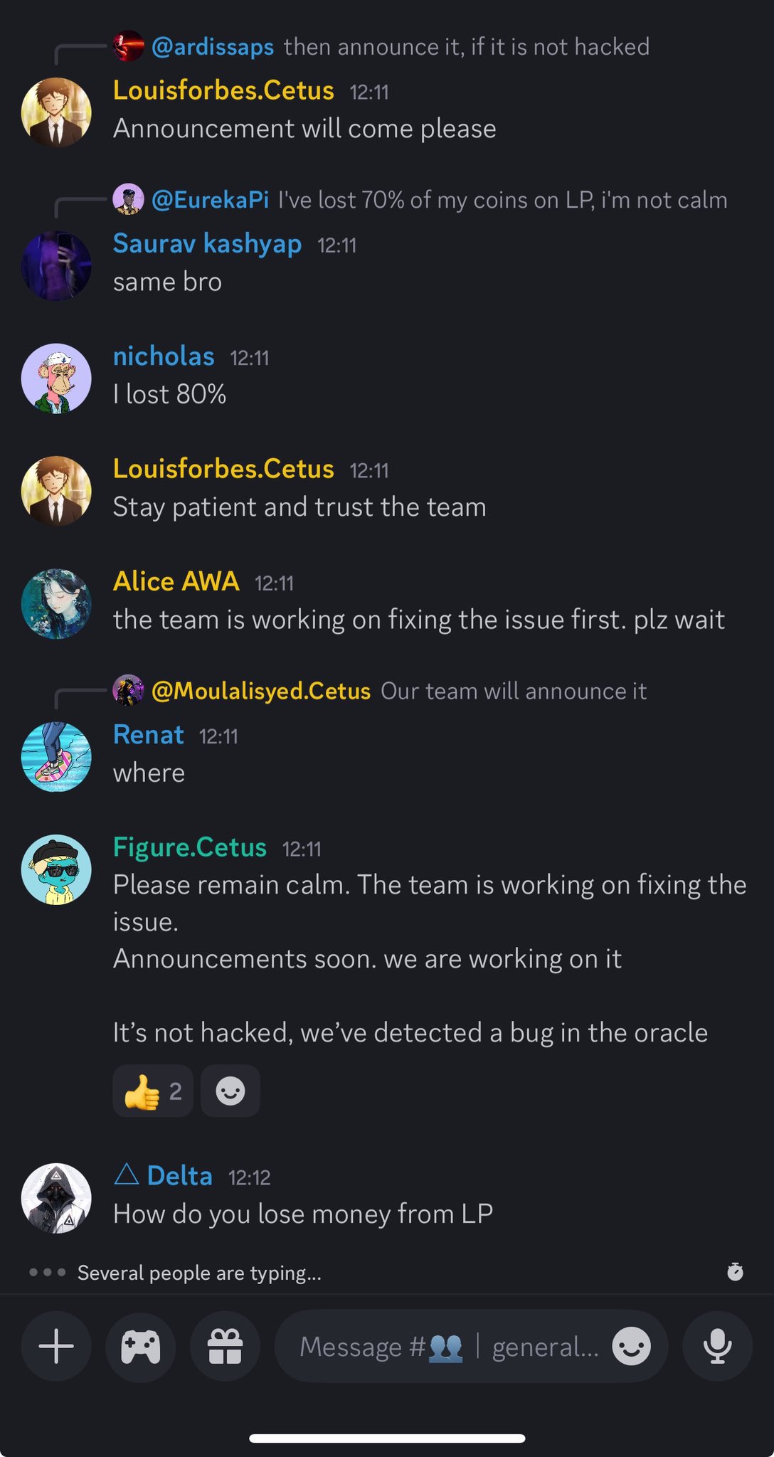
Task: Open Figure.Cetus avatar profile
Action: pyautogui.click(x=56, y=869)
